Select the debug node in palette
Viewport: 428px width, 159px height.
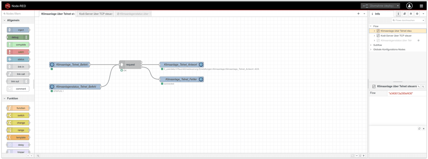click(18, 37)
